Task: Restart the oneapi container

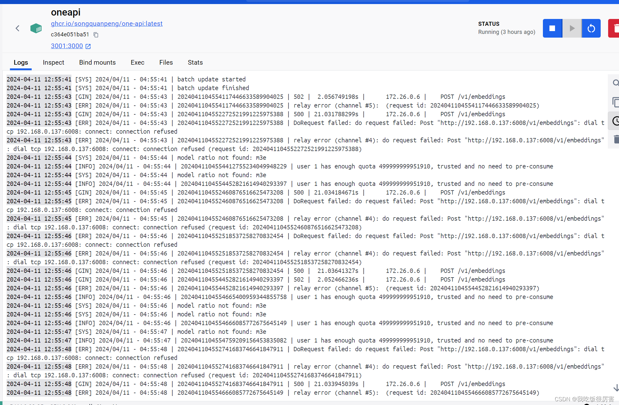Action: (x=591, y=28)
